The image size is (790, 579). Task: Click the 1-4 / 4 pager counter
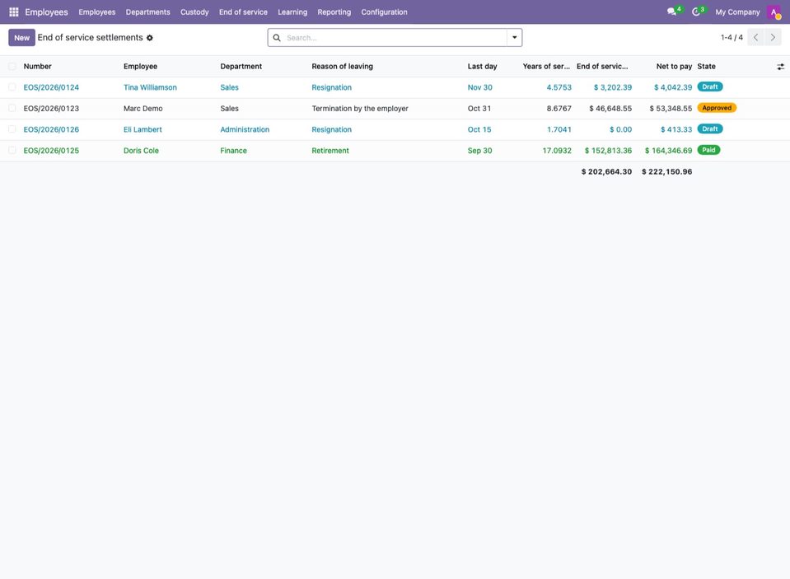732,37
